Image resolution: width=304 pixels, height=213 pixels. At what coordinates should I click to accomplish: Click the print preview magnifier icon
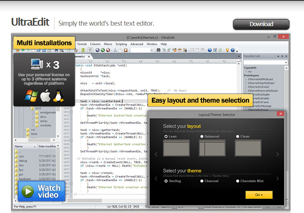61,50
